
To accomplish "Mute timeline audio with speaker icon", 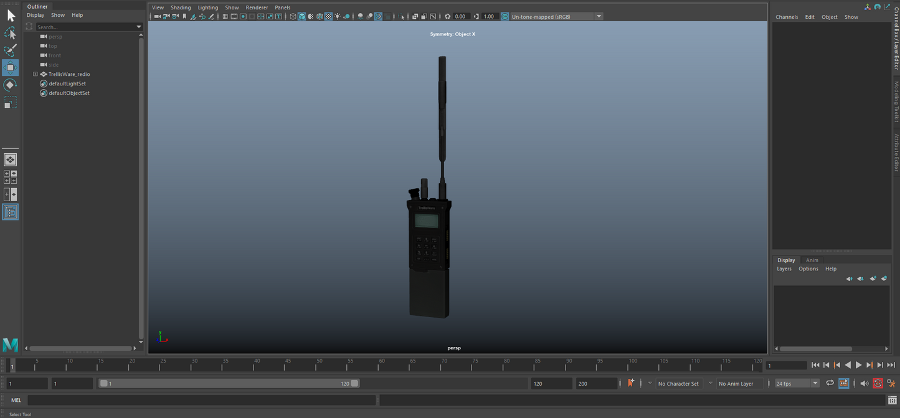I will 864,383.
